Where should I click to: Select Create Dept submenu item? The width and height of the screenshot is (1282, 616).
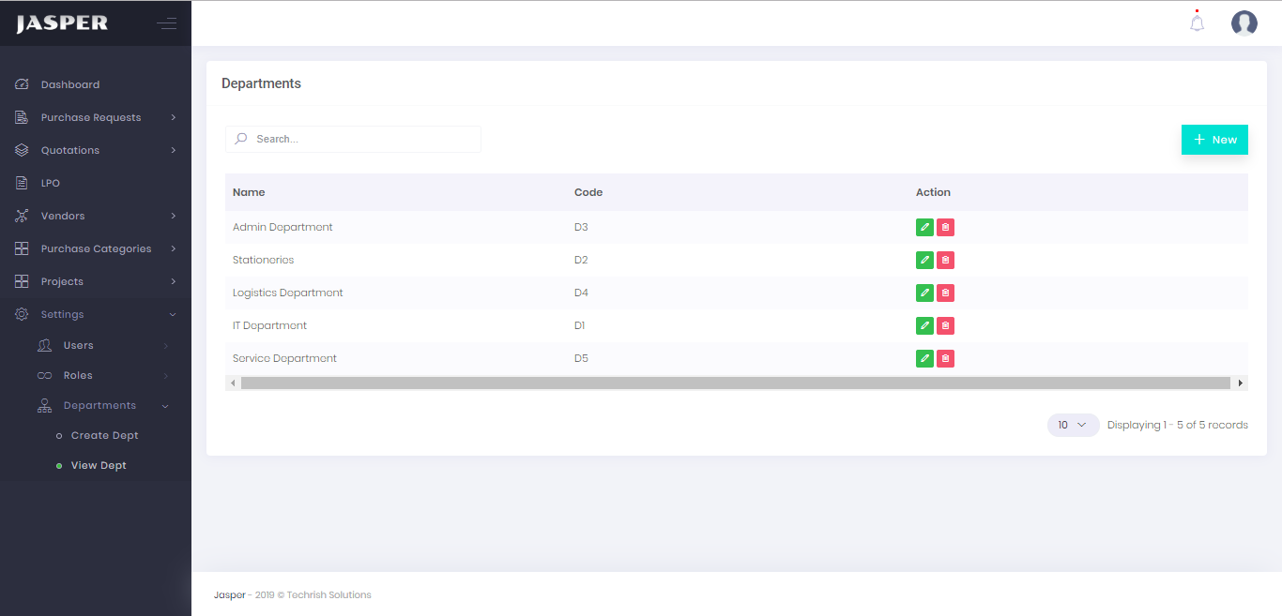[x=104, y=435]
